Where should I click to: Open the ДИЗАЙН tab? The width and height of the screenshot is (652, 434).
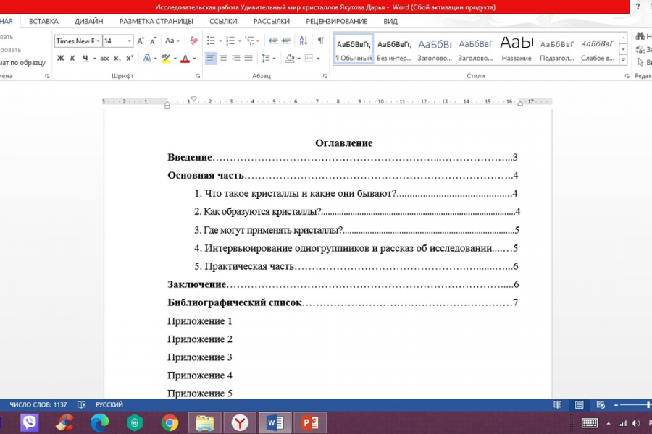[x=88, y=21]
